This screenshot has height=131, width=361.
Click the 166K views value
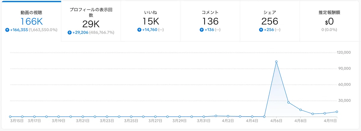click(x=31, y=21)
